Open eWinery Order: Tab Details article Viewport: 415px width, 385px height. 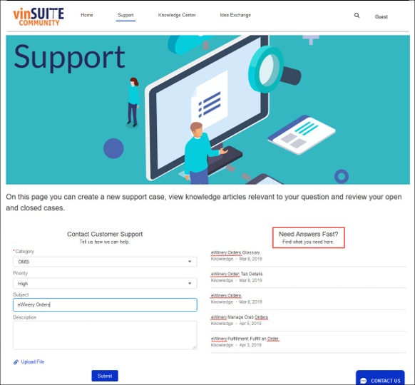pos(237,274)
